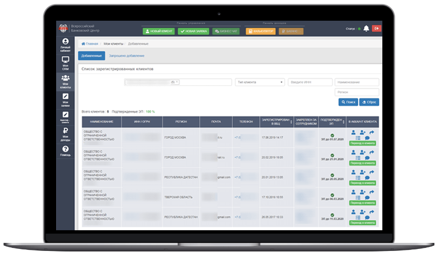Expand the Тип клиента dropdown
Image resolution: width=439 pixels, height=257 pixels.
(260, 82)
